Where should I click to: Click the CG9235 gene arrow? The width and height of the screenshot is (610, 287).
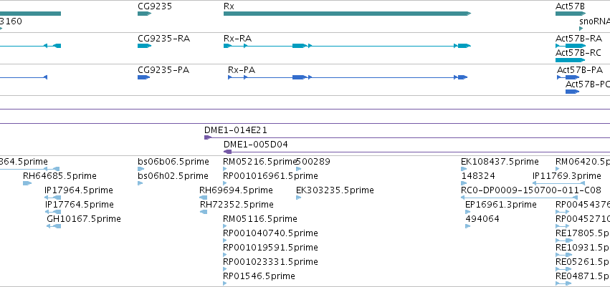pos(144,14)
